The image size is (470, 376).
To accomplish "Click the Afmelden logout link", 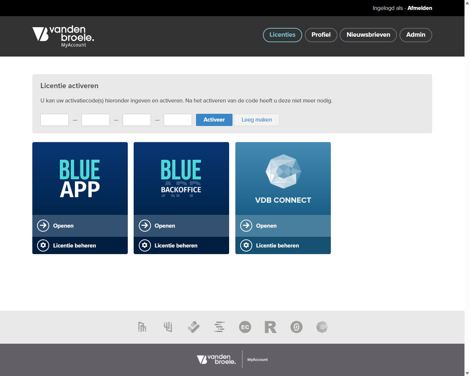I will [420, 8].
